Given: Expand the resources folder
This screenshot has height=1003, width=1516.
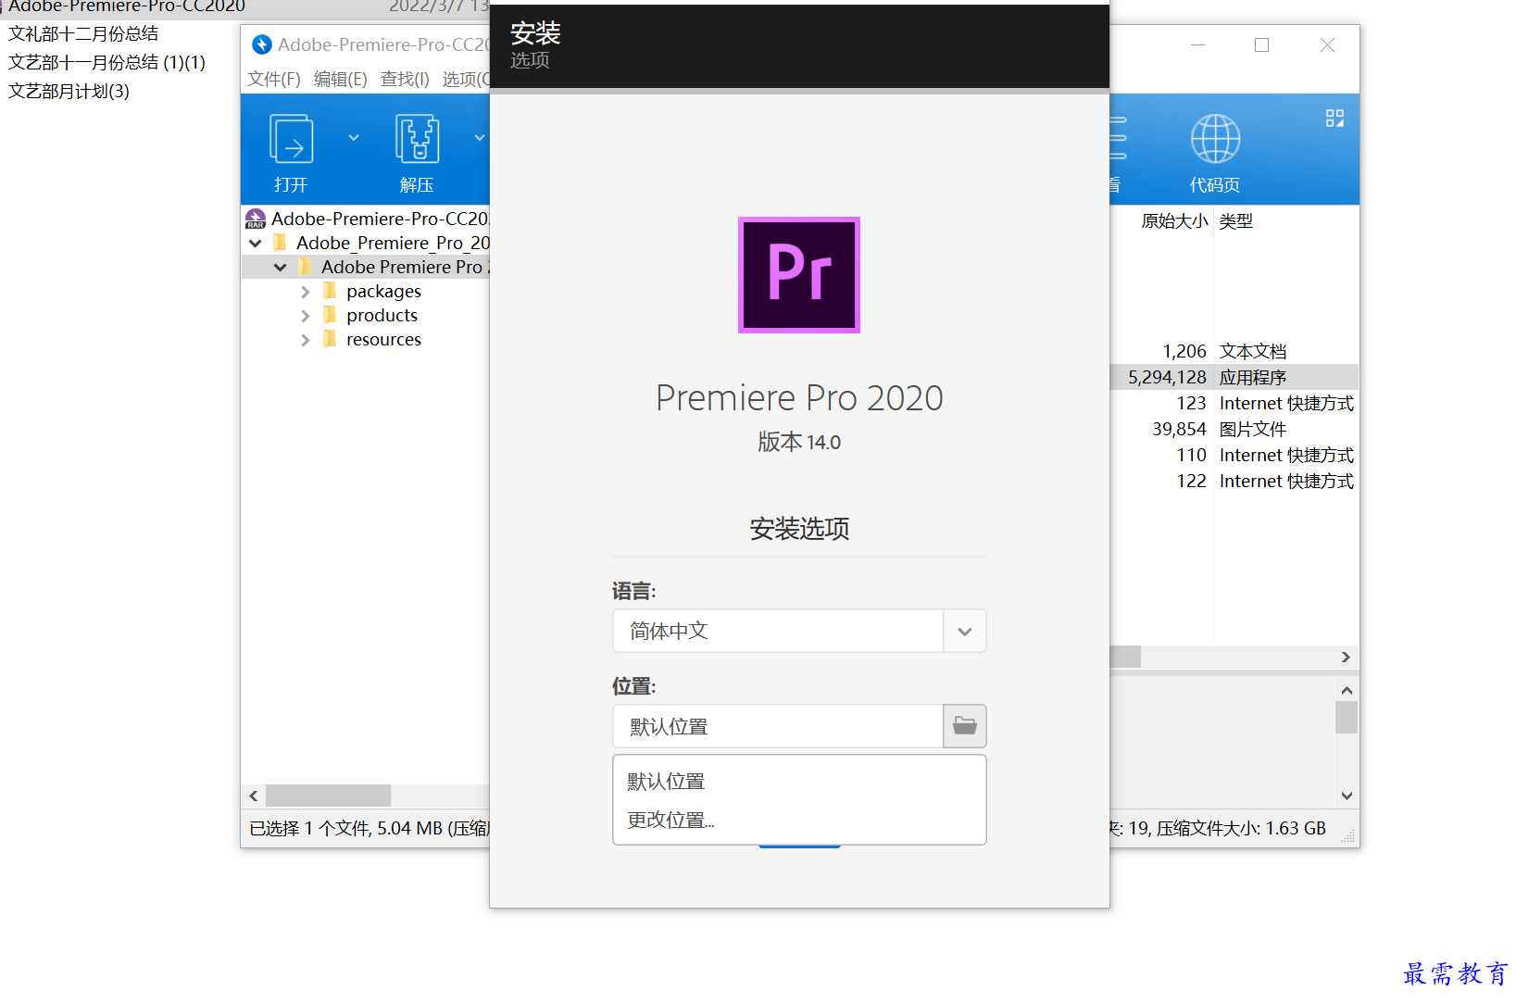Looking at the screenshot, I should coord(306,340).
